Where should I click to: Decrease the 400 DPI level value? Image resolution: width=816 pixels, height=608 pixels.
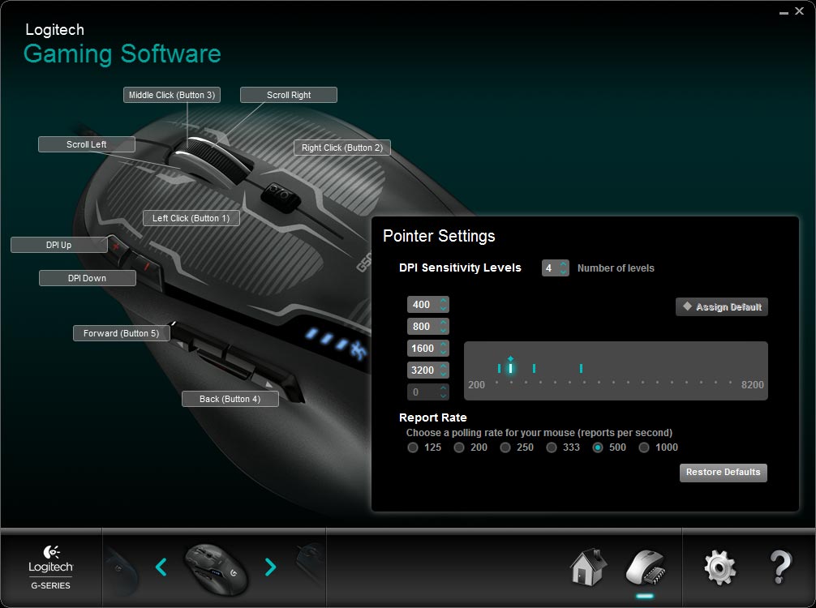point(444,308)
